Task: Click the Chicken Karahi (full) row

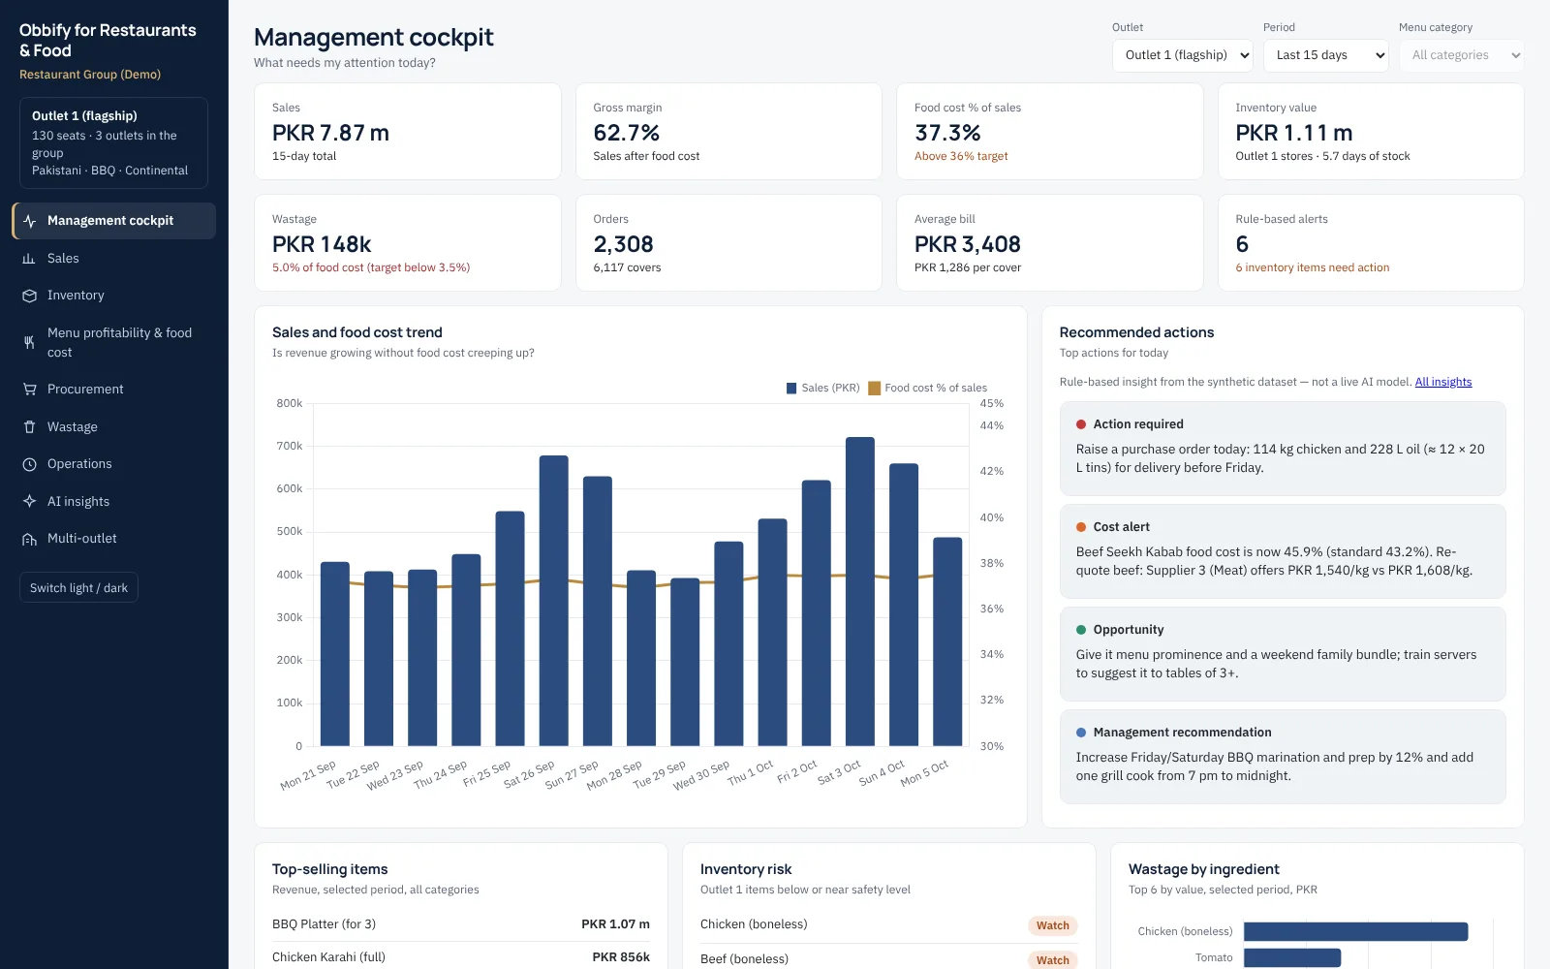Action: 461,957
